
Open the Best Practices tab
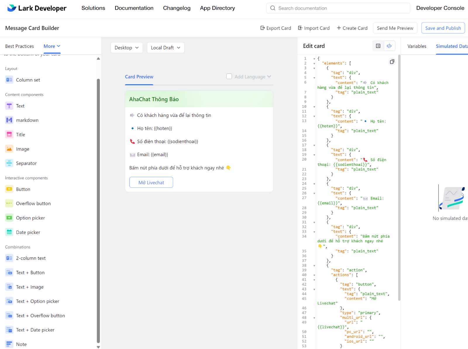(x=19, y=46)
